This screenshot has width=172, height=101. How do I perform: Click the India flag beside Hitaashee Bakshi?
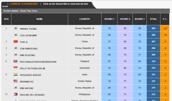click(x=16, y=75)
